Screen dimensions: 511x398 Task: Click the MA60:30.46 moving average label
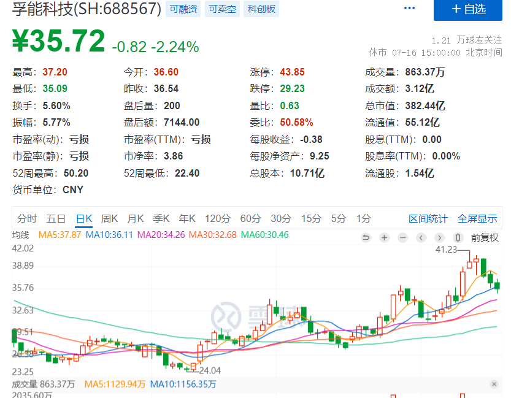pyautogui.click(x=264, y=235)
